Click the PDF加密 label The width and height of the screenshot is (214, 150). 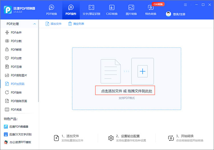[x=16, y=58]
